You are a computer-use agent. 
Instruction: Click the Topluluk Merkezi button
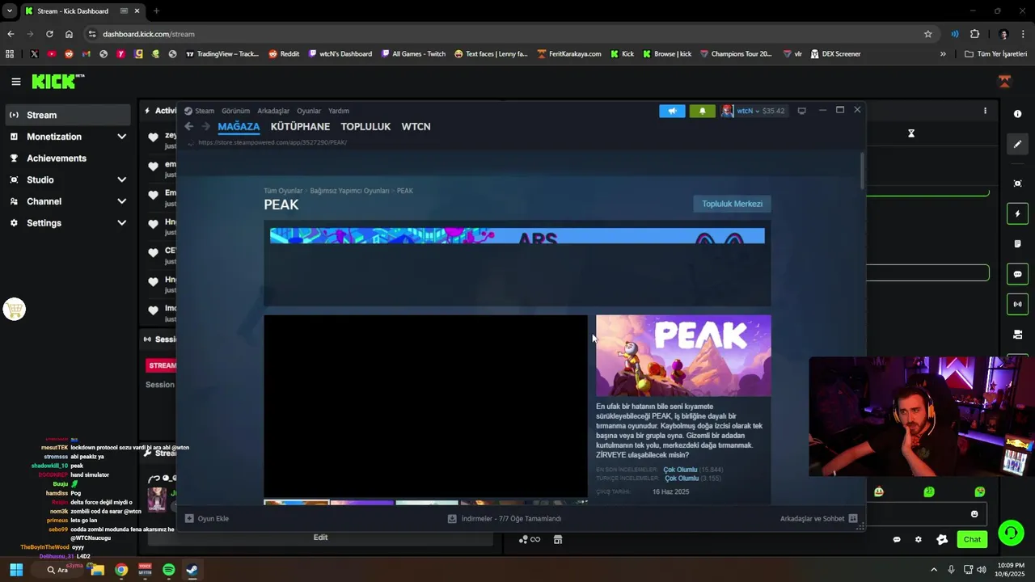732,204
